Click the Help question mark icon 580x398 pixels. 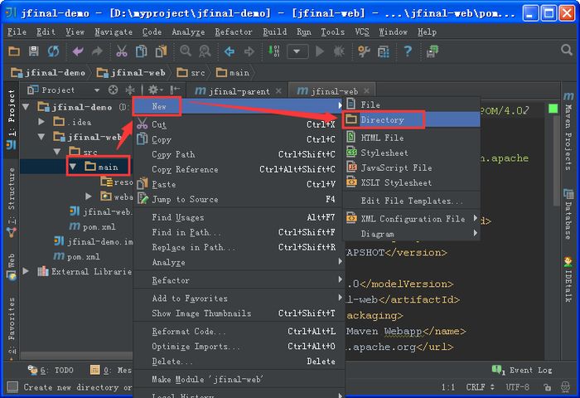(x=408, y=51)
